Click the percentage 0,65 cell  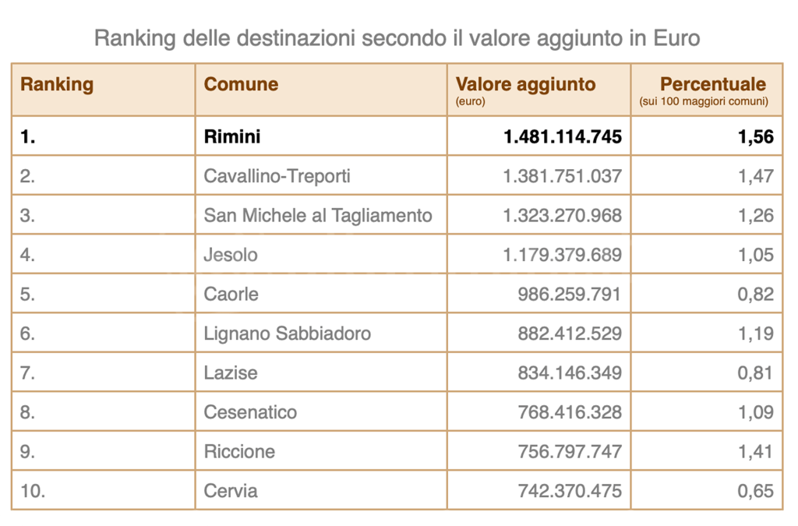click(756, 491)
